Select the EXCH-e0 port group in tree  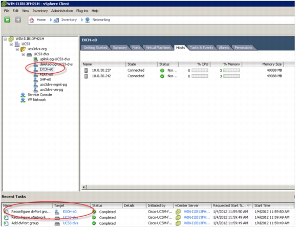click(47, 69)
